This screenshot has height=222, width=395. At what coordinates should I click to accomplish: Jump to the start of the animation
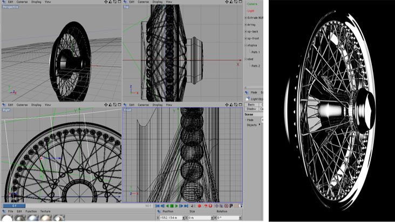157,206
